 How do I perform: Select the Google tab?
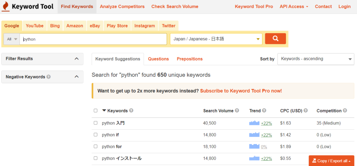[12, 26]
